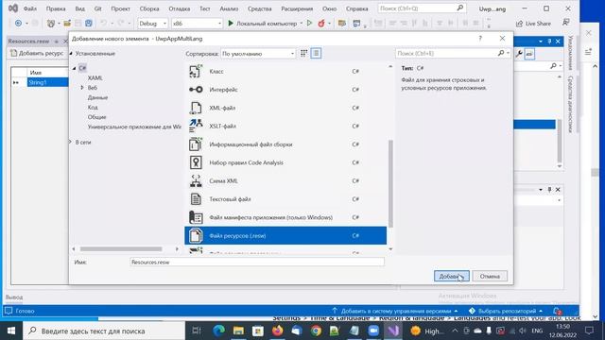Select XAML category in tree
Viewport: 605px width, 340px height.
(95, 77)
